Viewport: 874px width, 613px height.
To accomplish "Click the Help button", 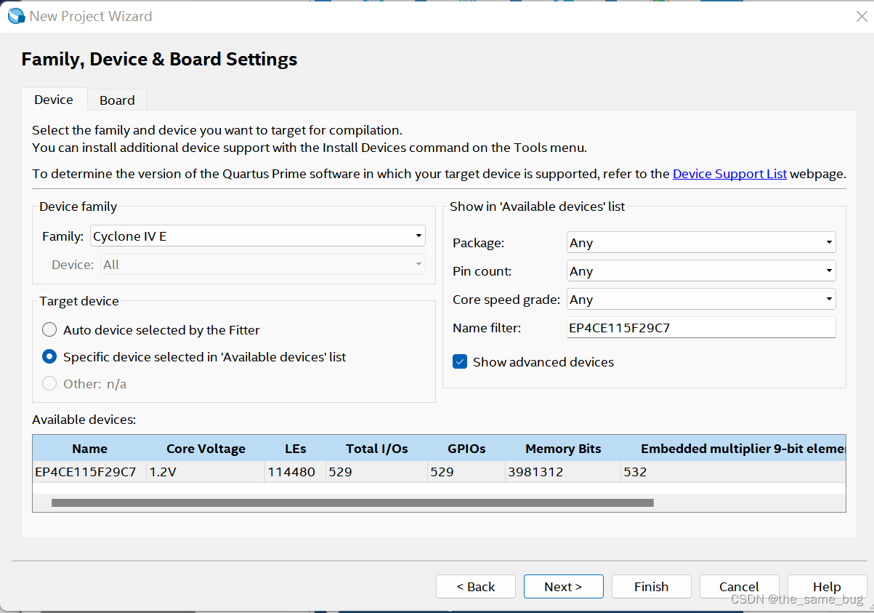I will [x=827, y=586].
